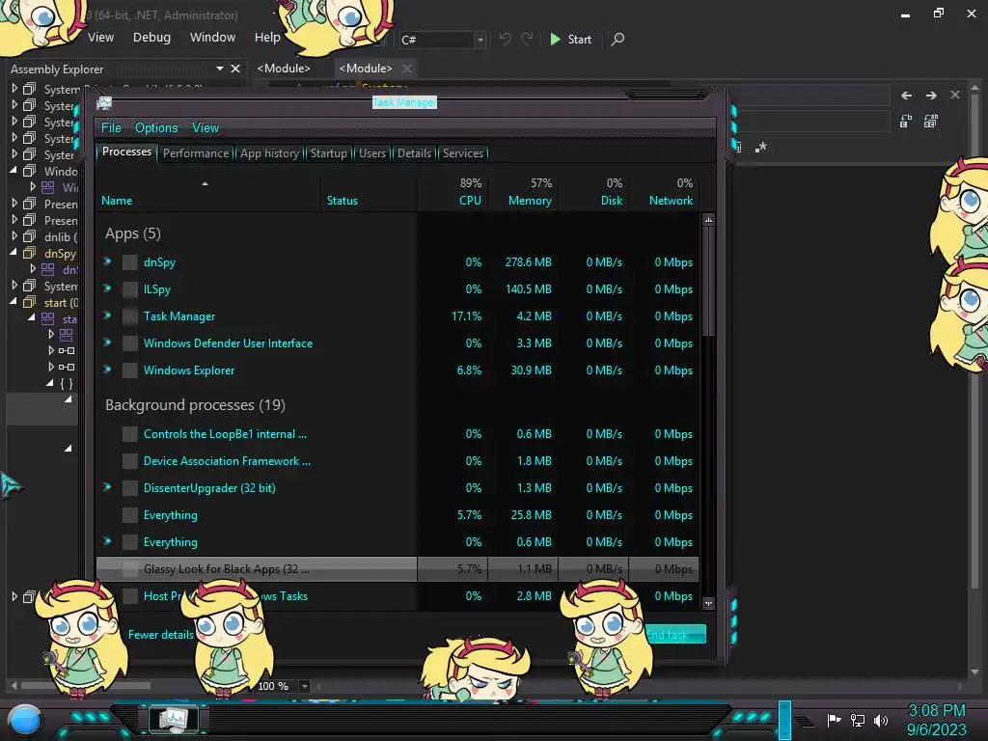Open Task Manager Options menu
Screen dimensions: 988x741
click(x=156, y=127)
